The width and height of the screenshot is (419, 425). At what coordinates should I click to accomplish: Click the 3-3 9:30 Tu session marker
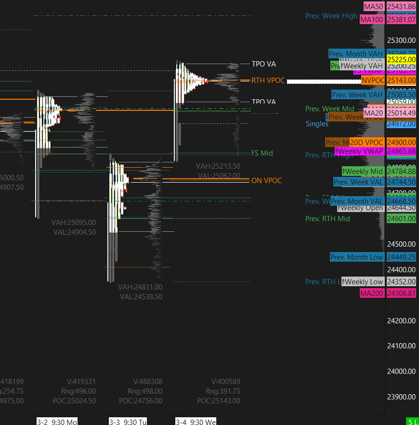128,422
